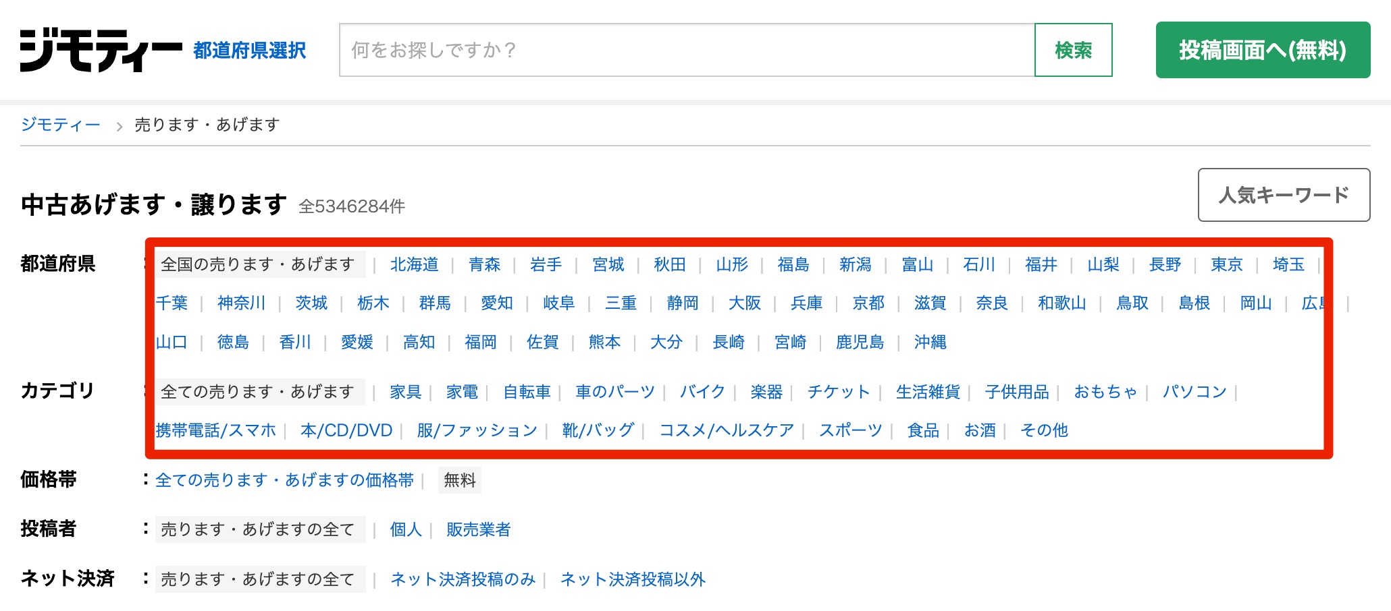Choose the バイク category
Screen dimensions: 1391x611
pyautogui.click(x=703, y=392)
